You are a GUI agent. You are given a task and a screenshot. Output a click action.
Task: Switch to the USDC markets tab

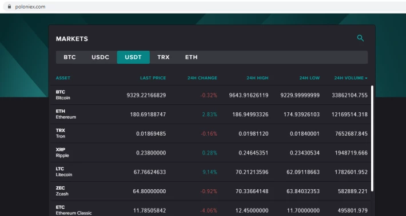pos(101,58)
